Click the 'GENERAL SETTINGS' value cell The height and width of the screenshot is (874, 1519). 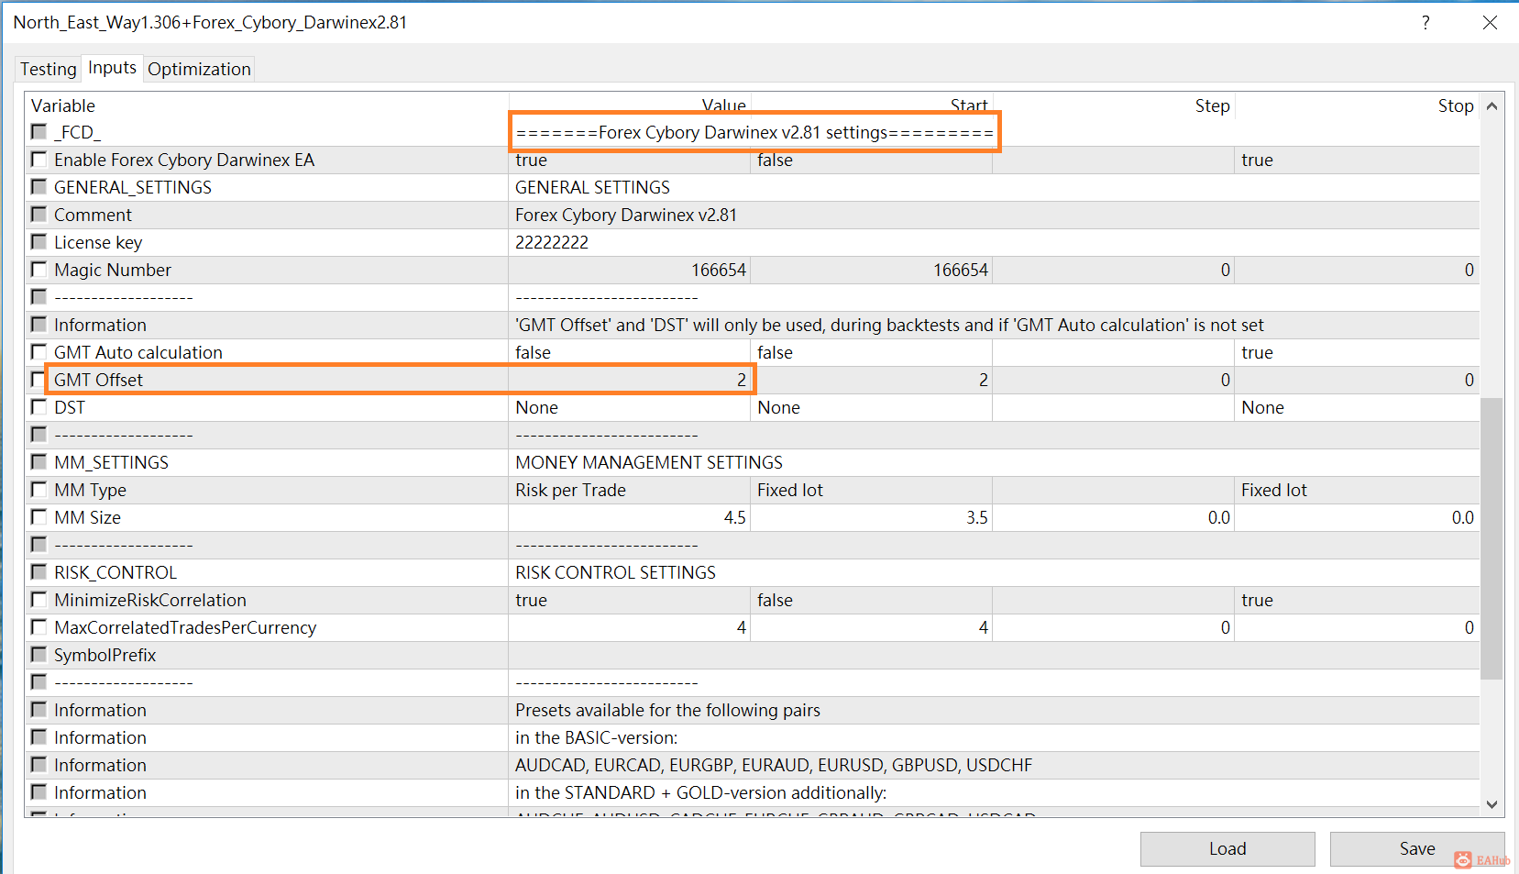pyautogui.click(x=994, y=187)
